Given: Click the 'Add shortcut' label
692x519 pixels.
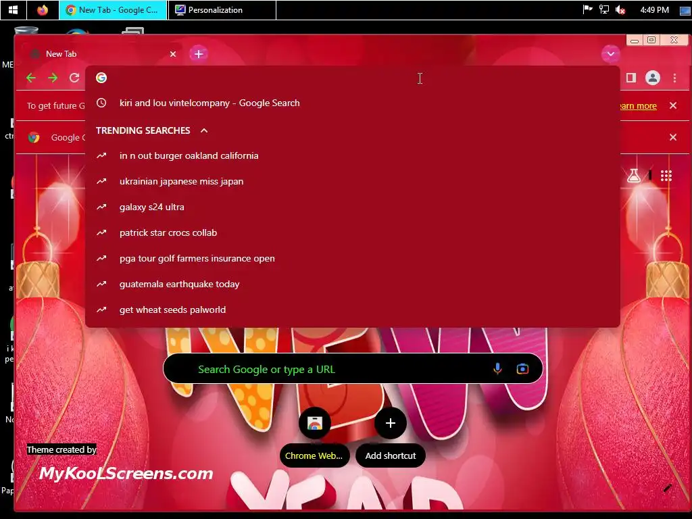Looking at the screenshot, I should 391,456.
